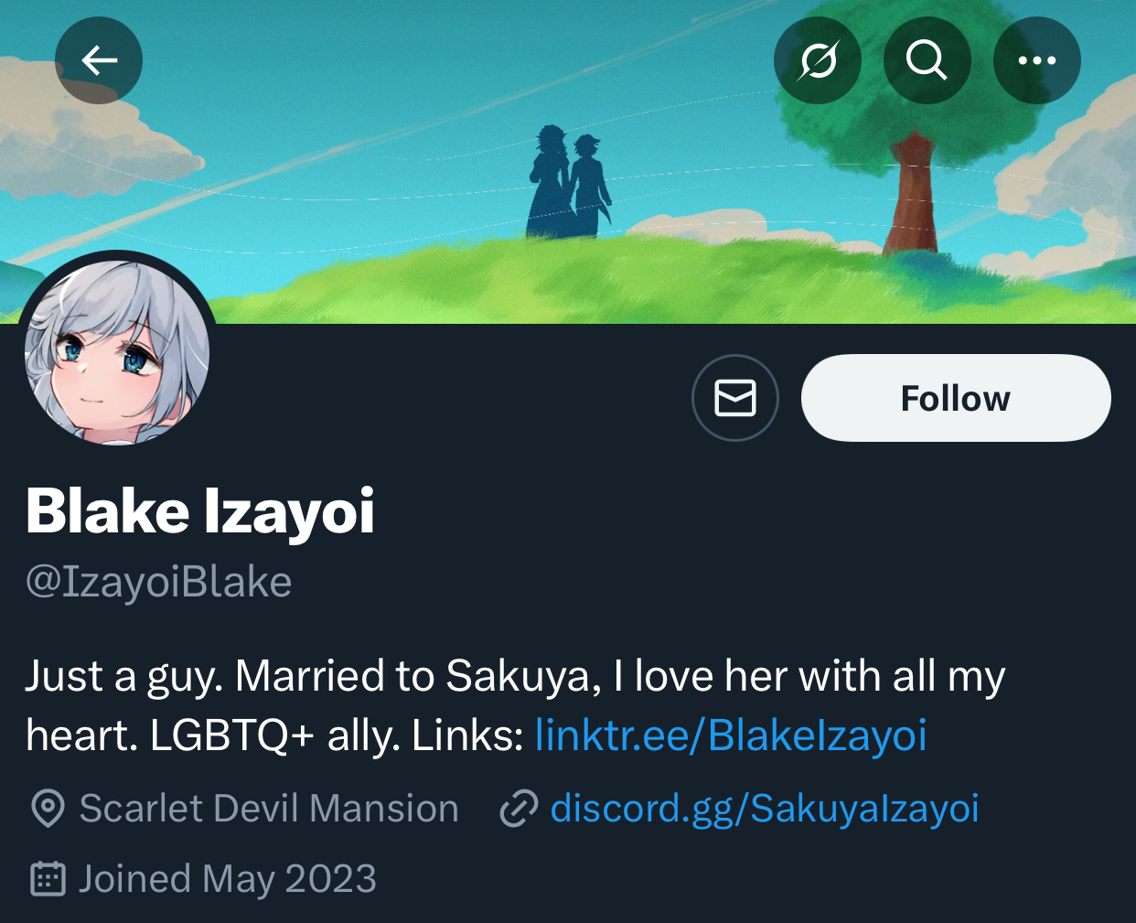Click the Blake Izayoi display name
Viewport: 1136px width, 923px height.
point(200,510)
